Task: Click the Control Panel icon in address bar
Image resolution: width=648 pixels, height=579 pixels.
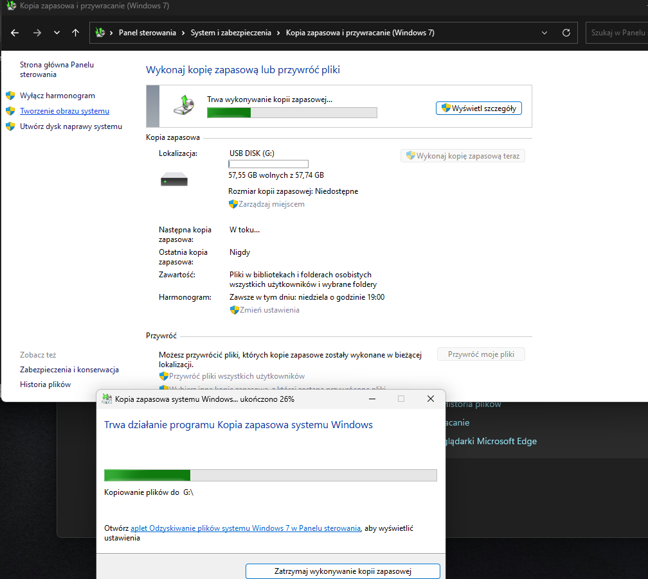Action: point(100,33)
